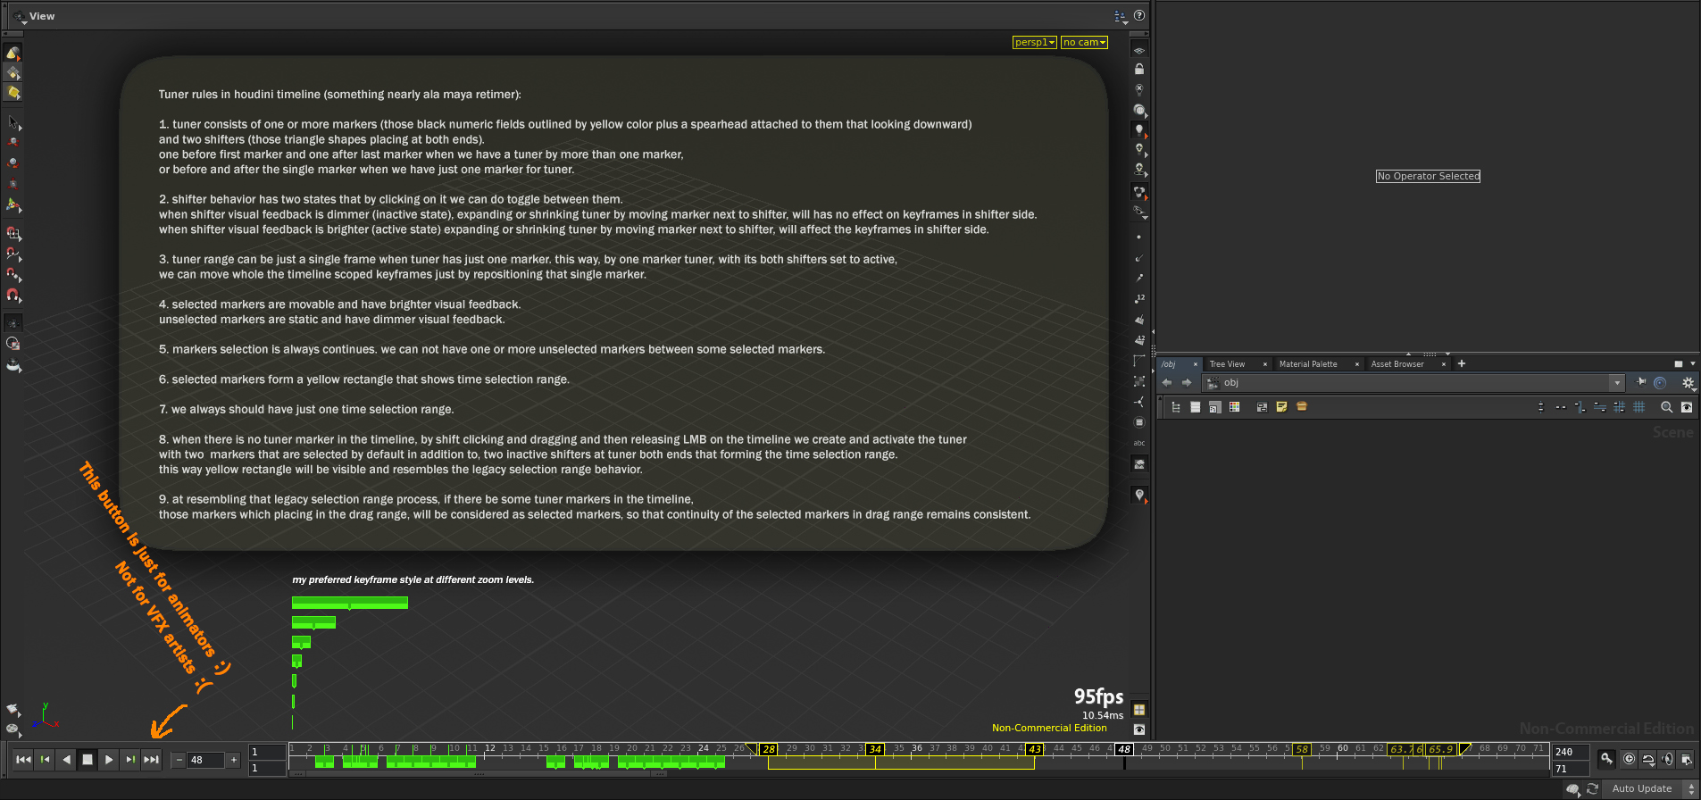Click the key icon for keyframe options
The width and height of the screenshot is (1701, 800).
click(x=1607, y=759)
